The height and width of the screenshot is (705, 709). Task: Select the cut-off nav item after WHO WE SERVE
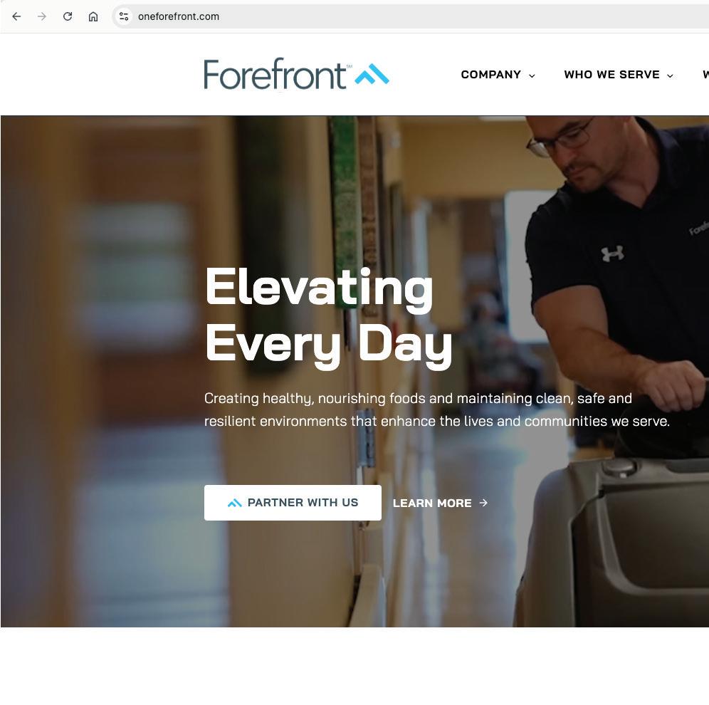[x=705, y=75]
